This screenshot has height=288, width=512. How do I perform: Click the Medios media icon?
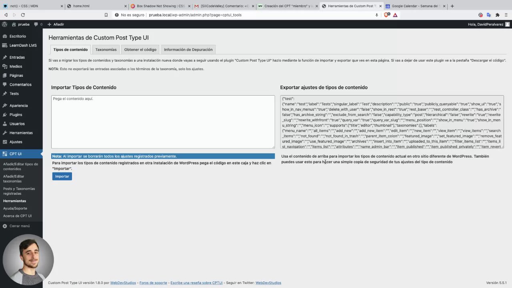coord(5,66)
